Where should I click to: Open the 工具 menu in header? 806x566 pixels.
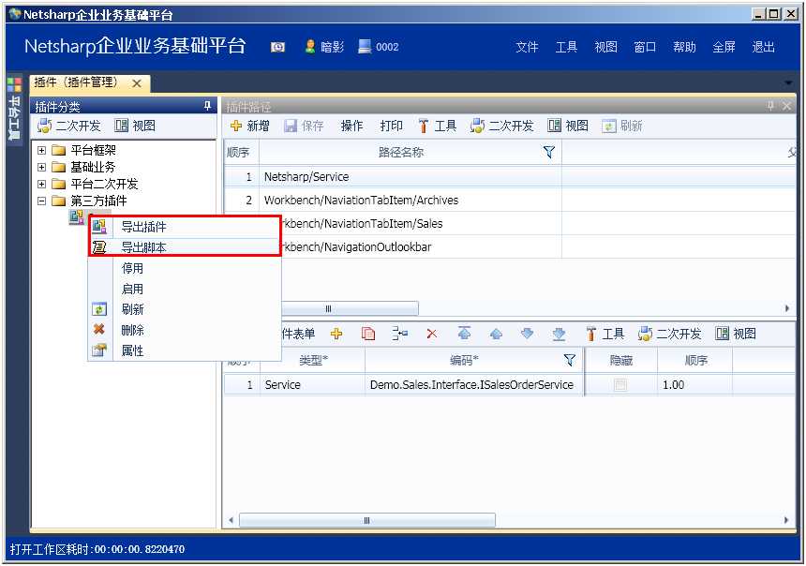point(566,47)
